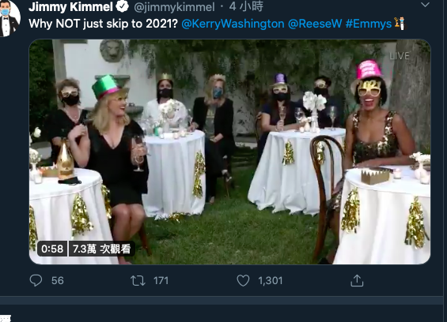Play the embedded Emmys video
The width and height of the screenshot is (447, 322).
click(229, 152)
